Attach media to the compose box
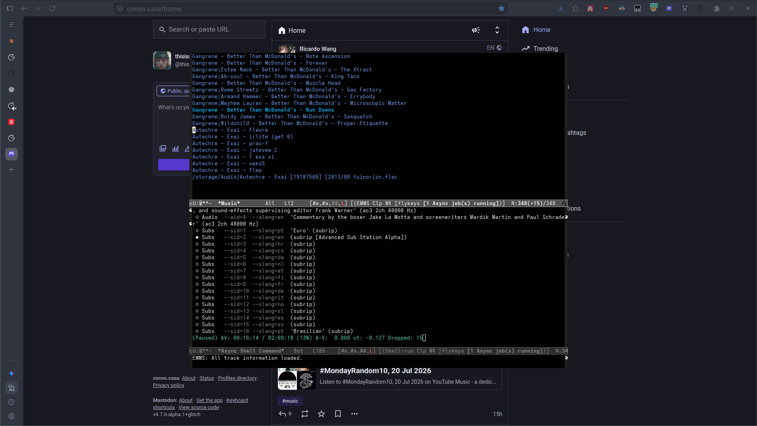The width and height of the screenshot is (757, 426). (163, 148)
